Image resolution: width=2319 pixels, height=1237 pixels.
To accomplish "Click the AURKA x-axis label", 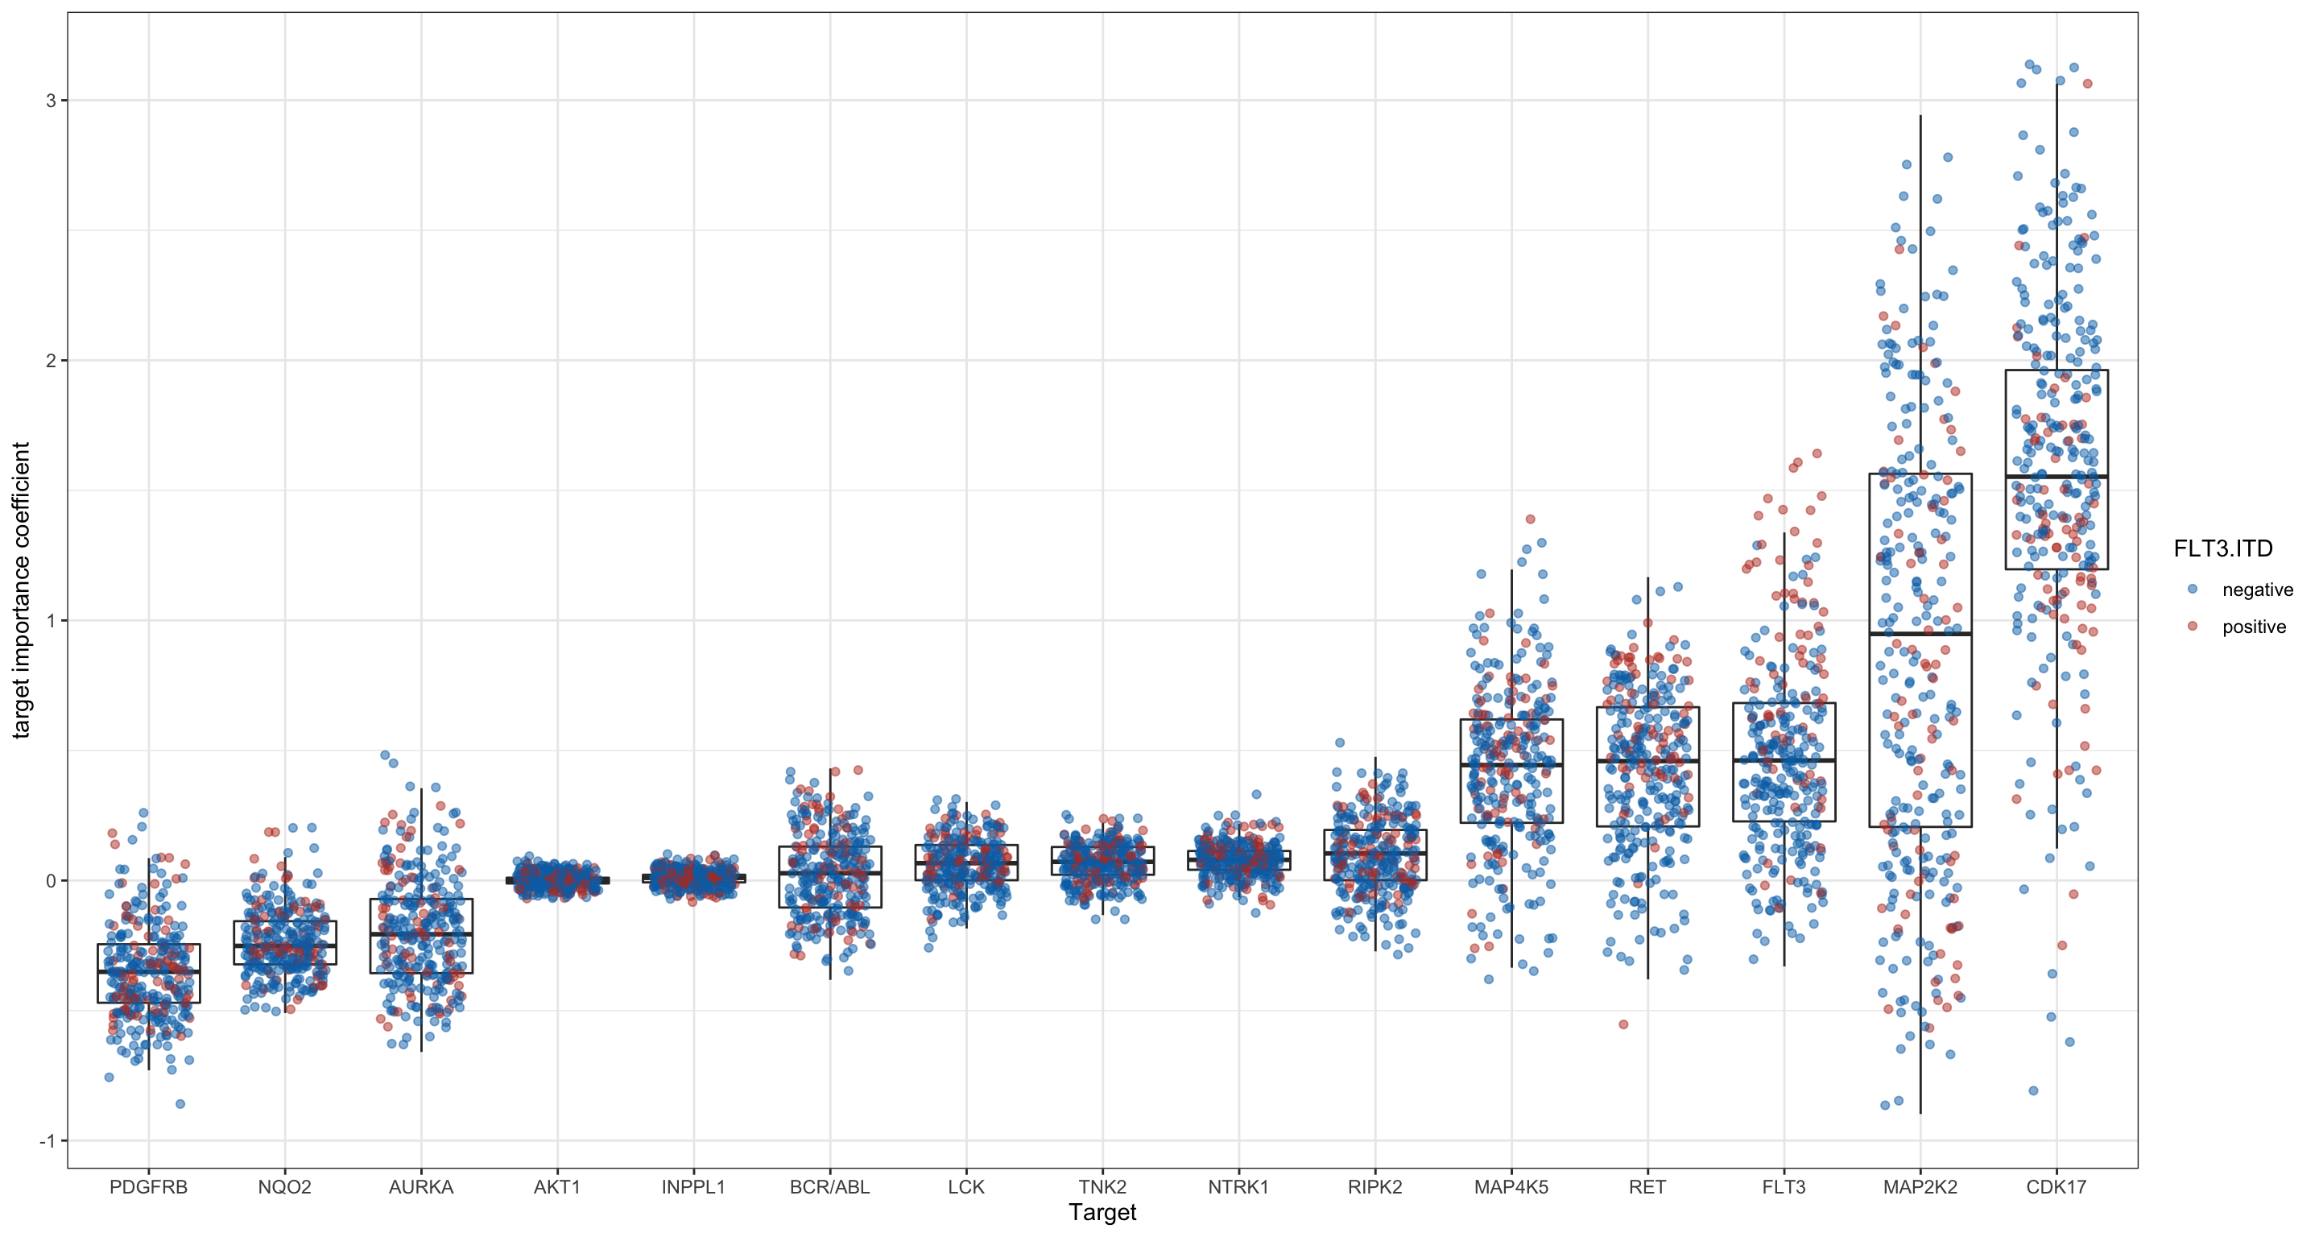I will (420, 1186).
